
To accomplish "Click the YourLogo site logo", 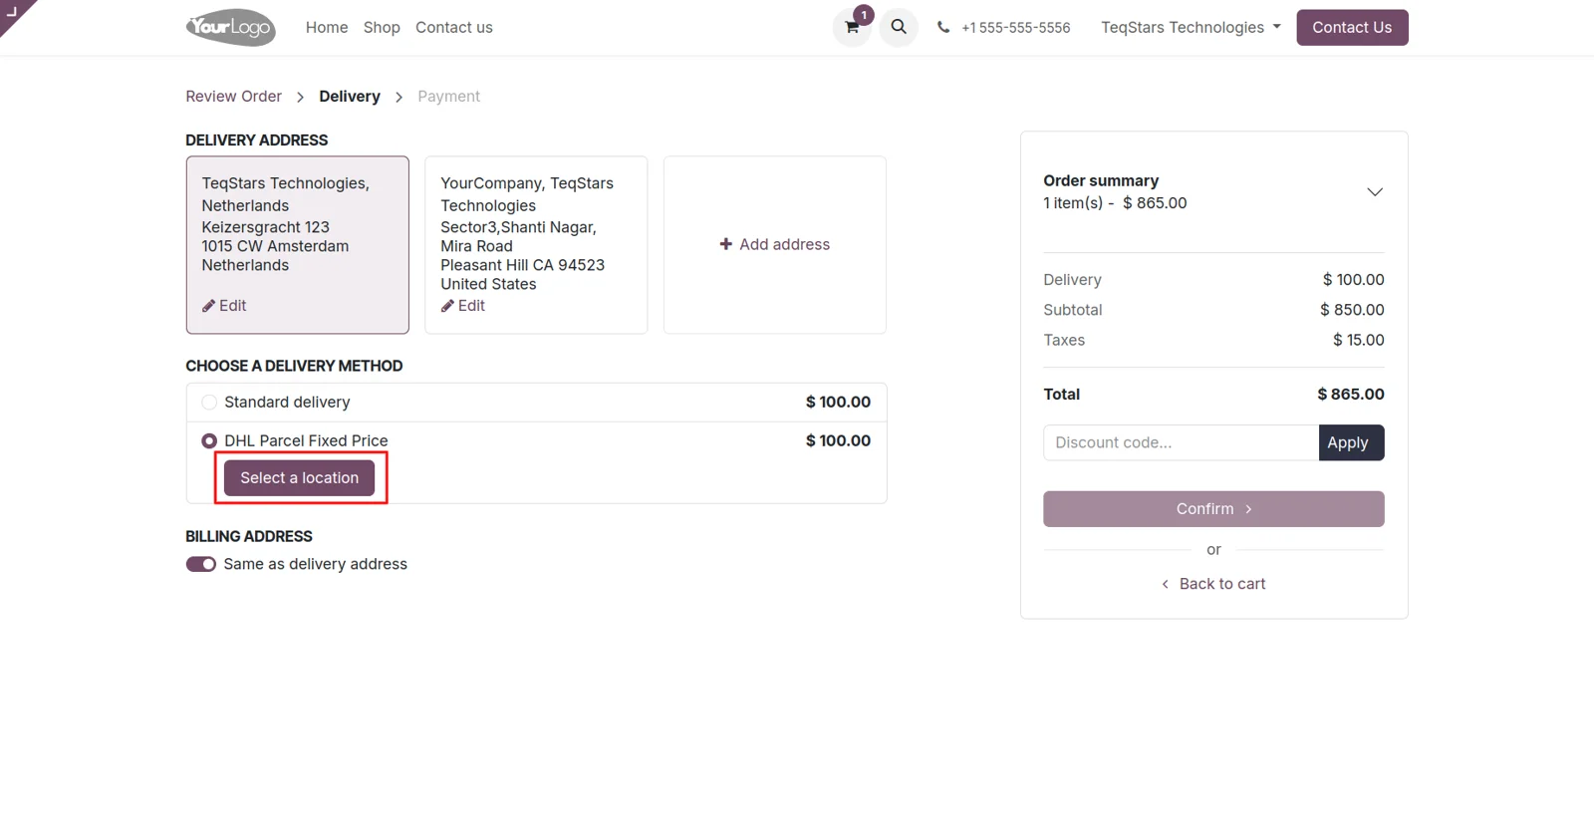I will 230,27.
